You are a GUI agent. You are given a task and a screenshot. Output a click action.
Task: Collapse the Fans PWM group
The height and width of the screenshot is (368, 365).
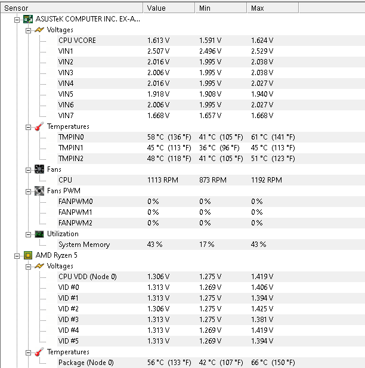click(x=28, y=191)
